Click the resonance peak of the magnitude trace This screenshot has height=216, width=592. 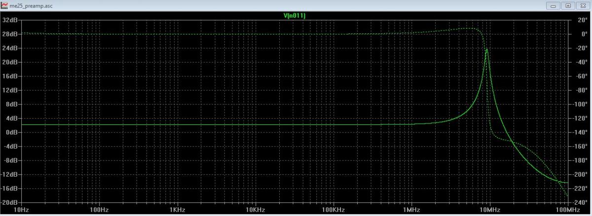pyautogui.click(x=487, y=50)
